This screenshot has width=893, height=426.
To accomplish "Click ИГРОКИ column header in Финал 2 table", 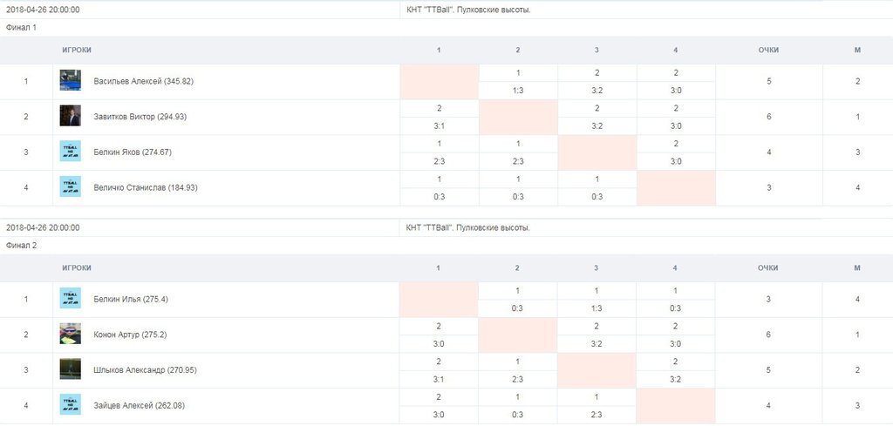I will tap(77, 268).
